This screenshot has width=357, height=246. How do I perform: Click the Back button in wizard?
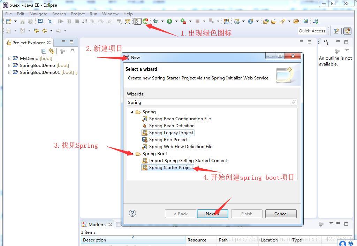coord(180,214)
